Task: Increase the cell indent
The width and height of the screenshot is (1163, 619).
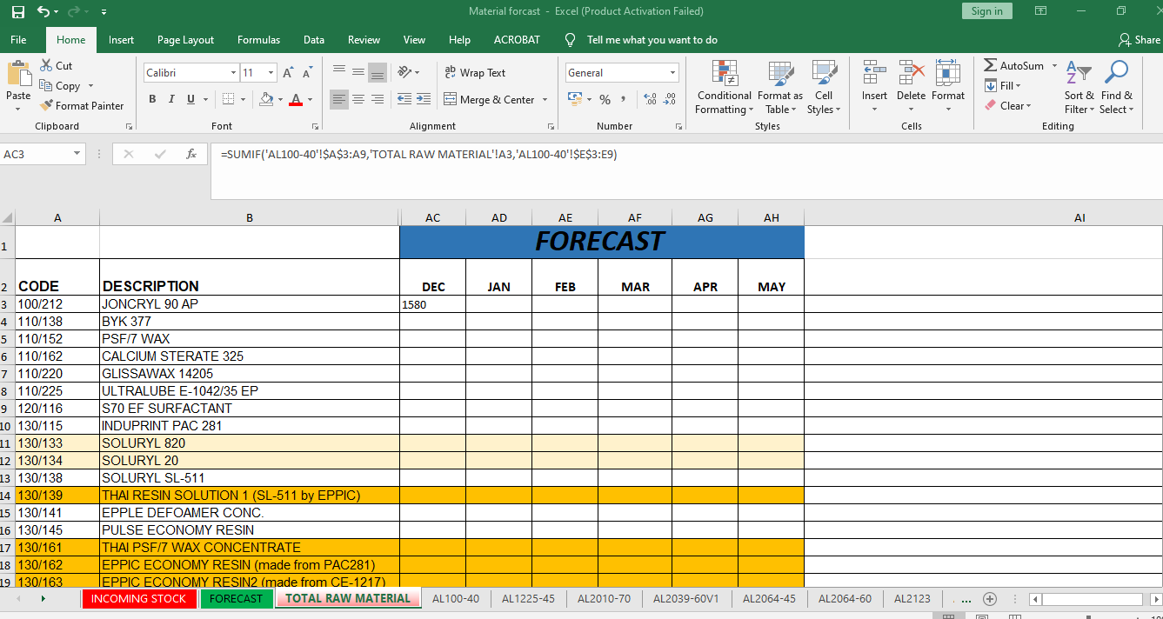Action: (424, 99)
